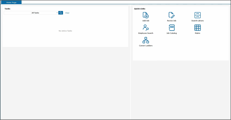This screenshot has width=231, height=120.
Task: Open the Search Library text link
Action: (197, 21)
